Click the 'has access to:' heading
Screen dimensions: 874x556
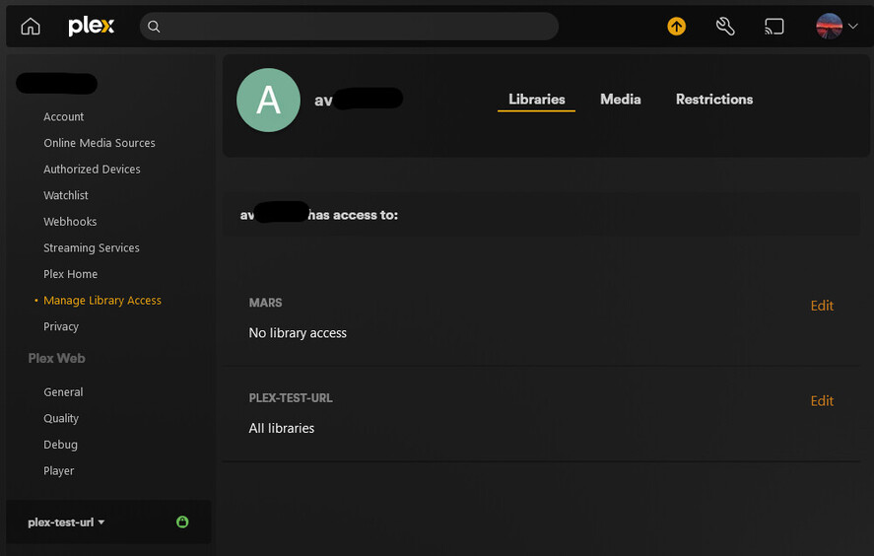click(x=353, y=215)
